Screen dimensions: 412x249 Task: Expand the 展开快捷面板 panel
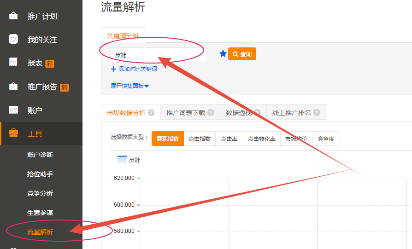tap(129, 86)
